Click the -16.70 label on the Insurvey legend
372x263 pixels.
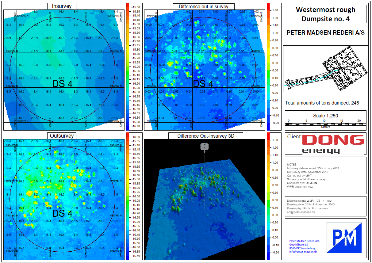(136, 126)
